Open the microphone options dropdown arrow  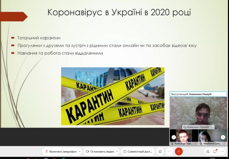tap(80, 151)
